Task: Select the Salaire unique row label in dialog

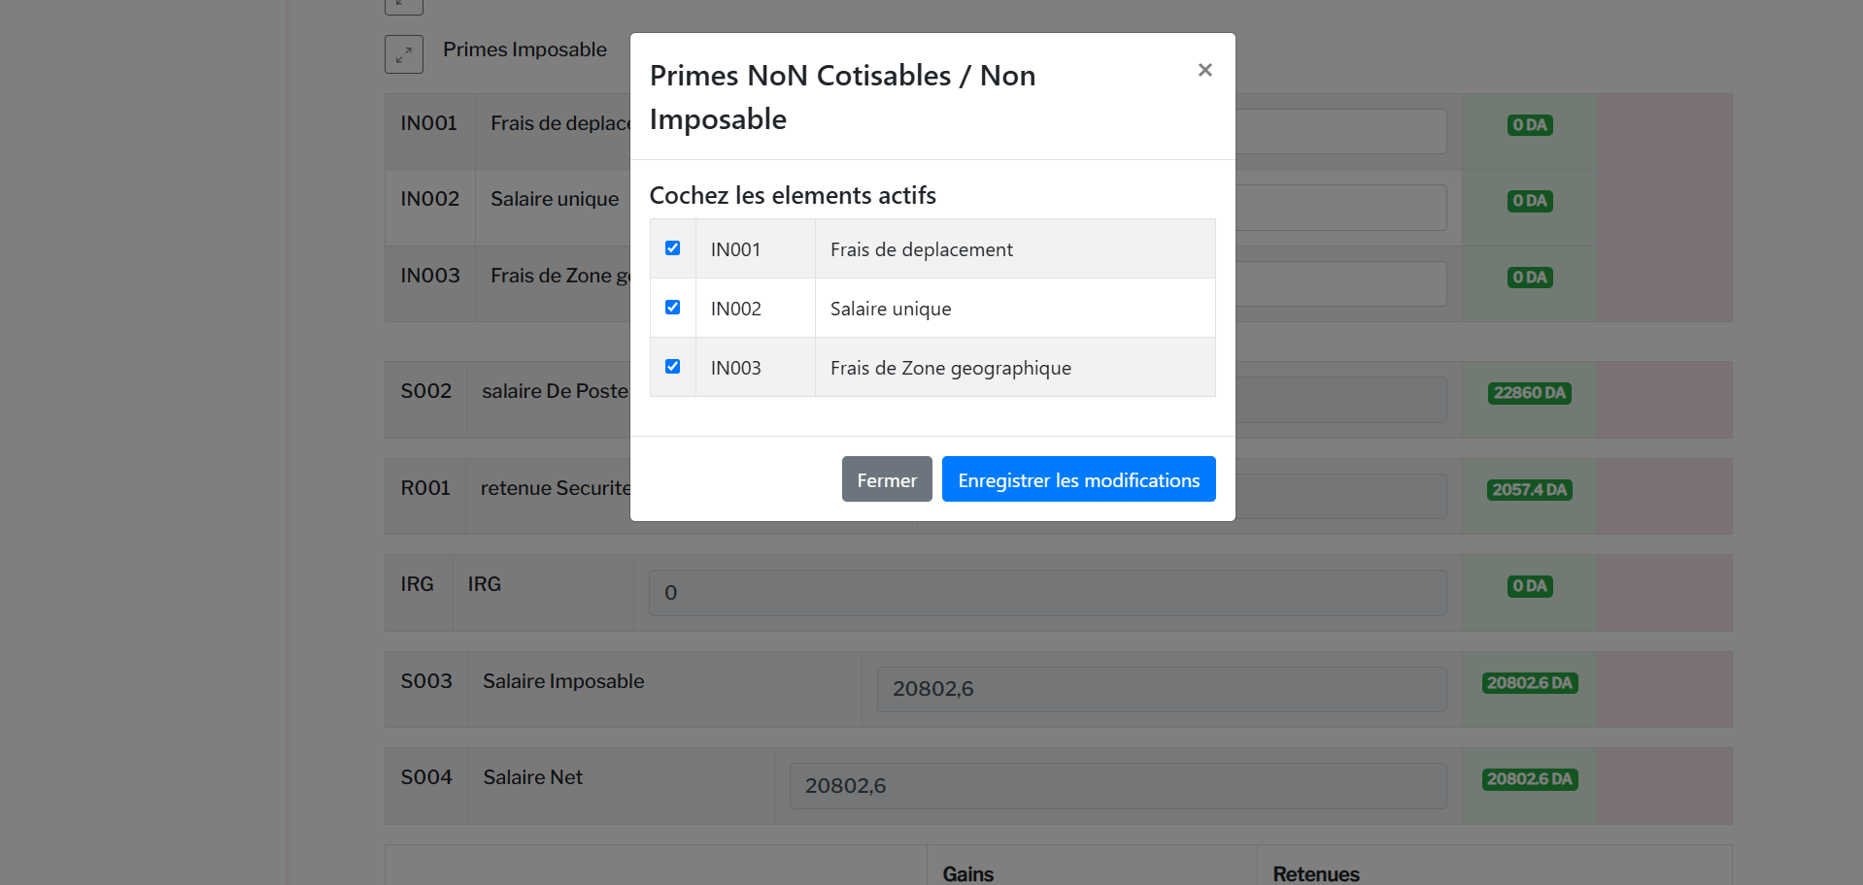Action: tap(890, 309)
